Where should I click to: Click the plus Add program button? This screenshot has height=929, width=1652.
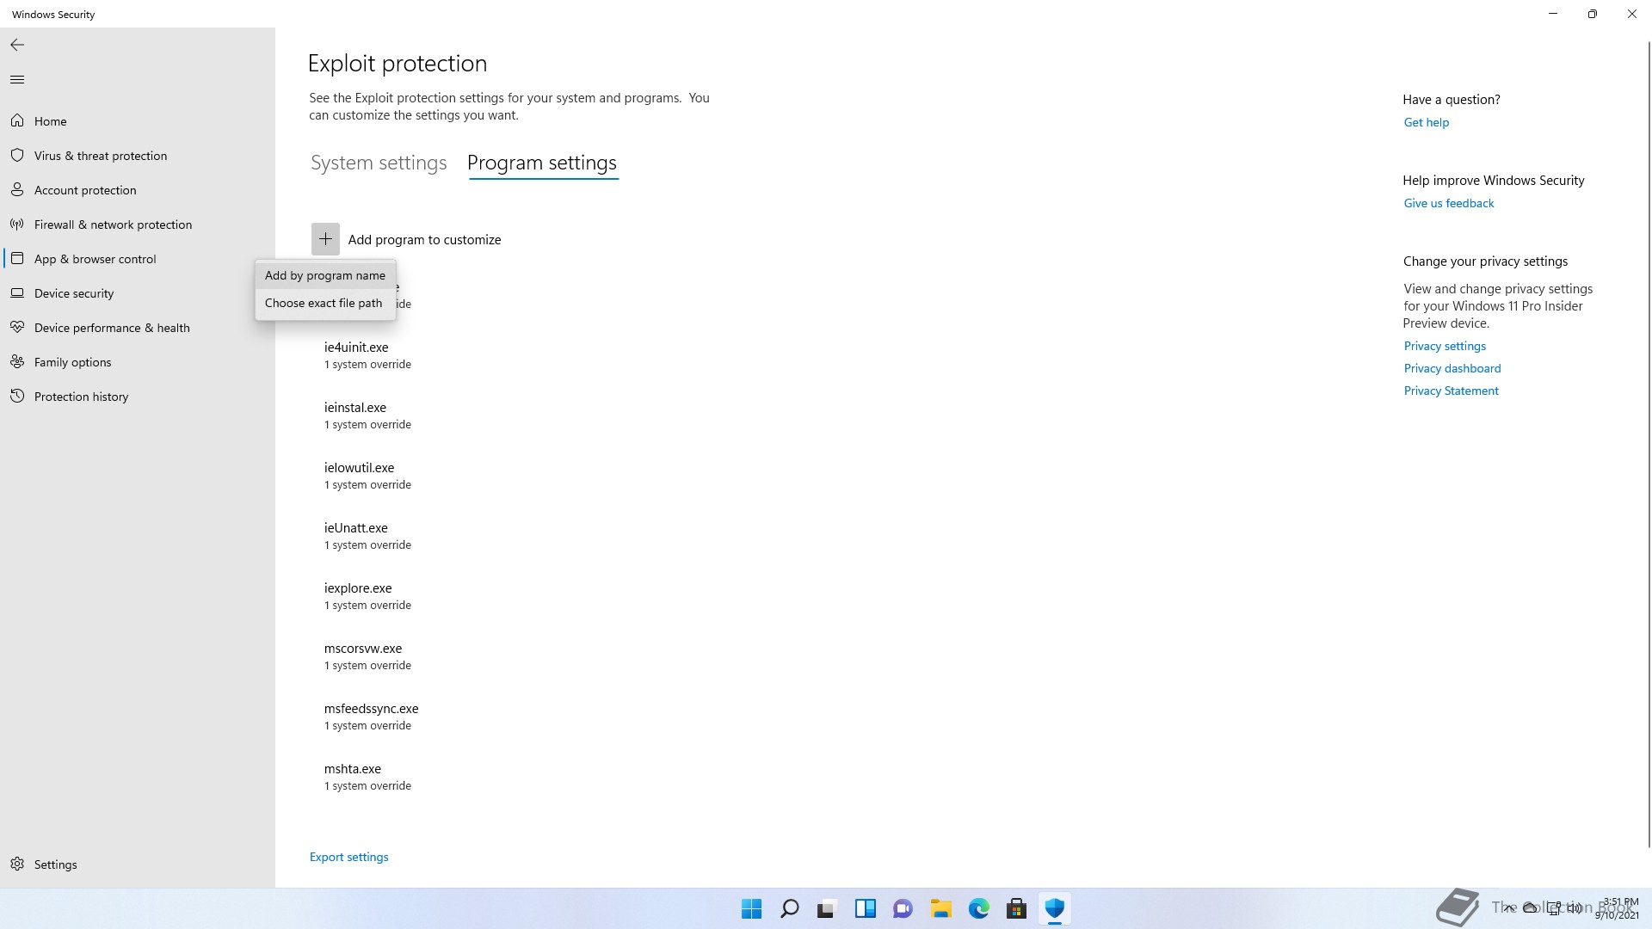click(x=325, y=239)
